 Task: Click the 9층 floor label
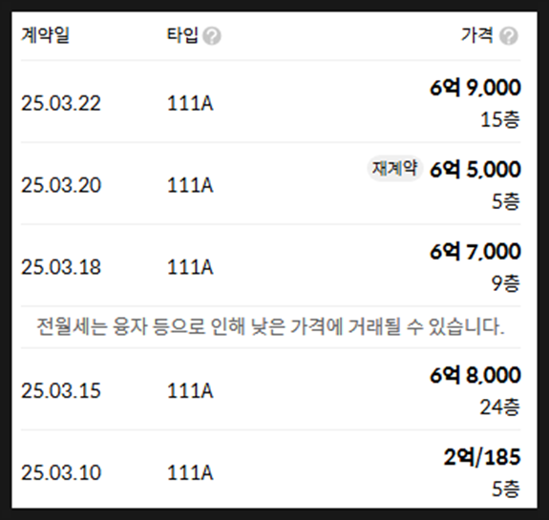click(506, 282)
